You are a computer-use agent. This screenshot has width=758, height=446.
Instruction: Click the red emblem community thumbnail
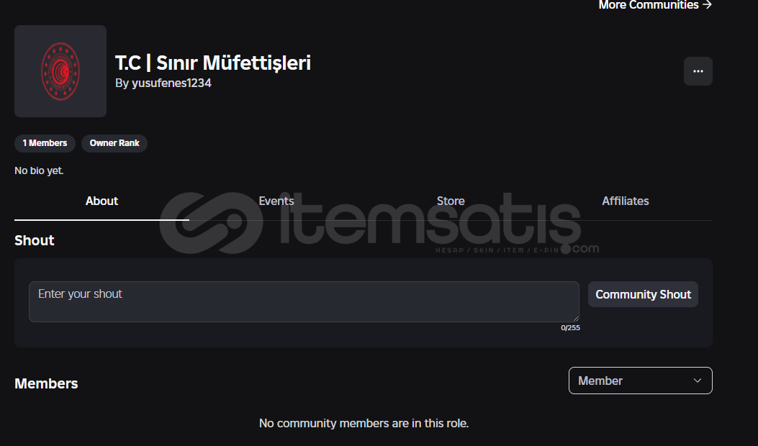tap(60, 71)
